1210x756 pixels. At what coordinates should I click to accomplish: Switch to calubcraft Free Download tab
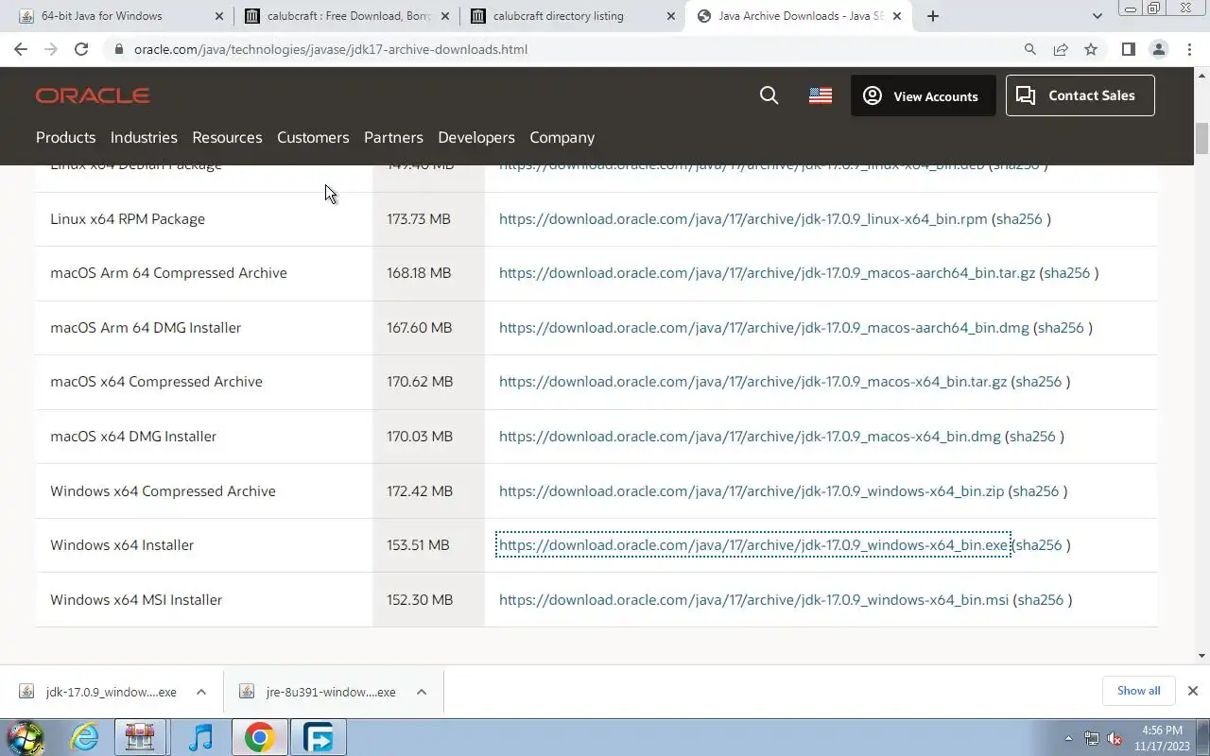tap(347, 16)
